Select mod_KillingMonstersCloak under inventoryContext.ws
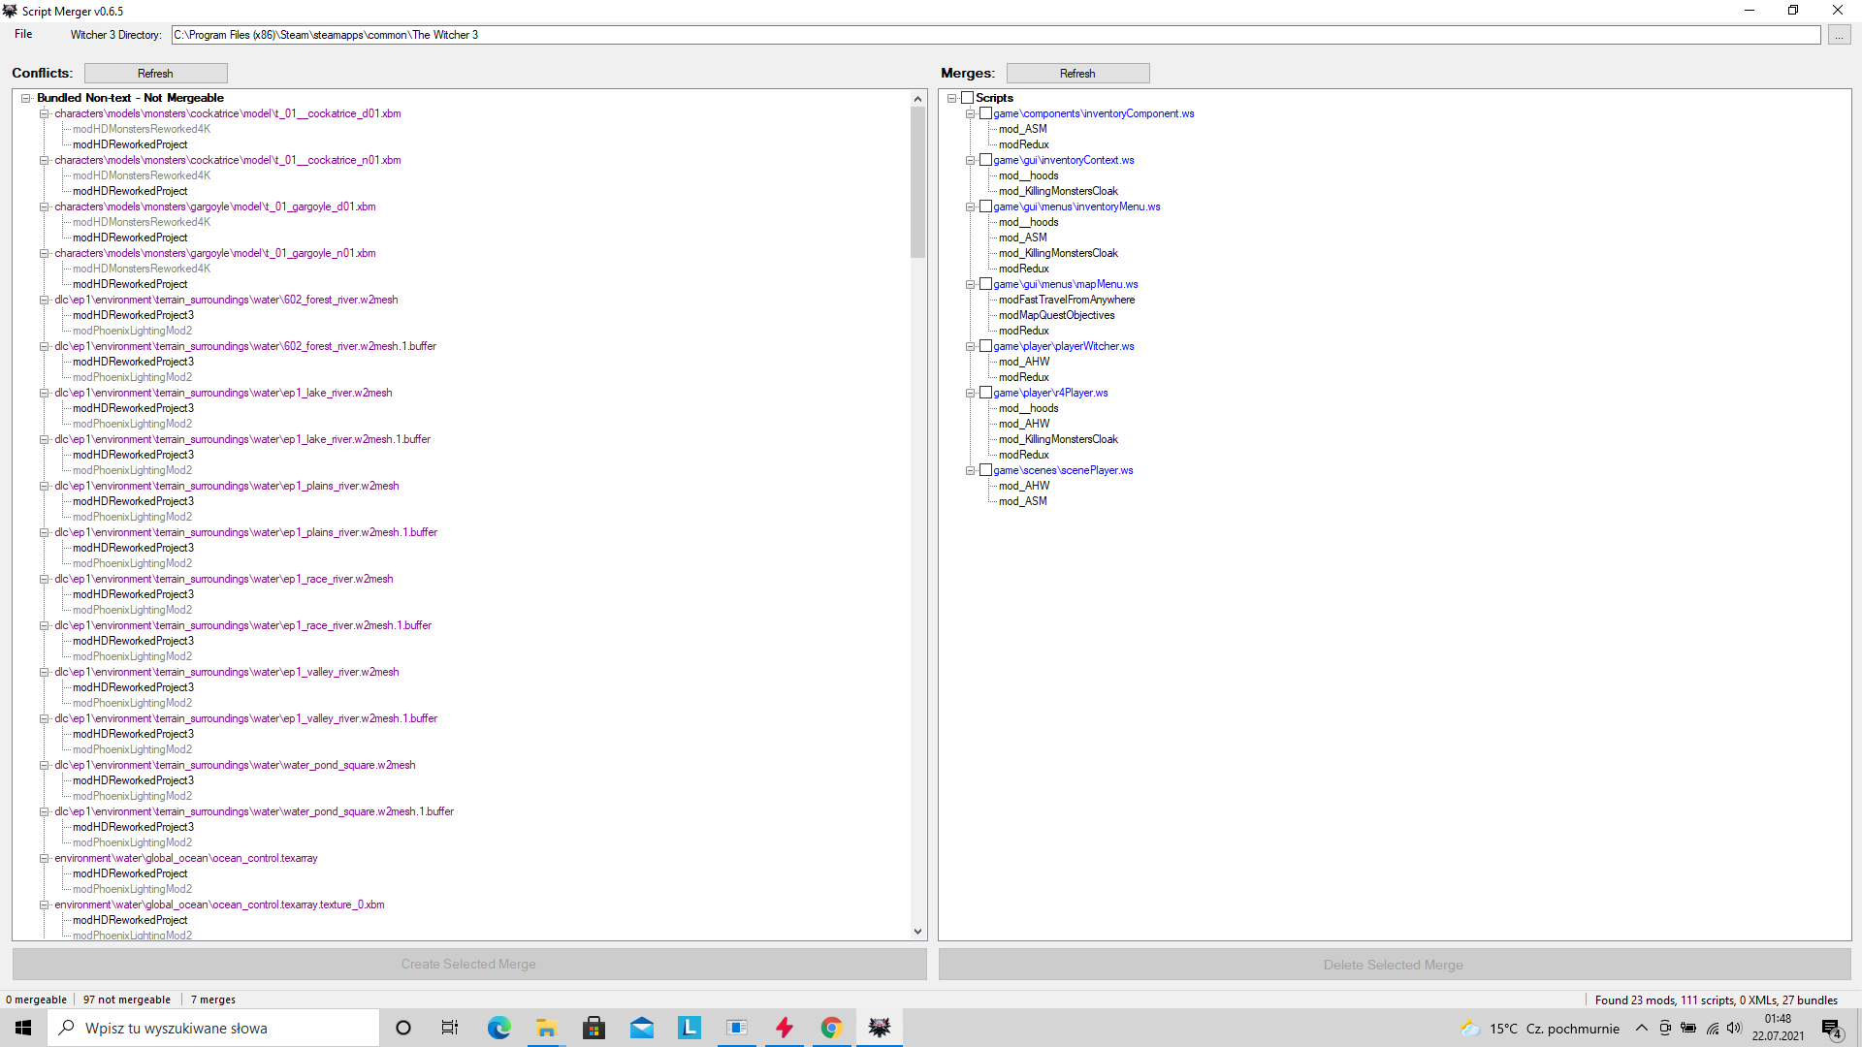The height and width of the screenshot is (1047, 1862). pos(1058,191)
